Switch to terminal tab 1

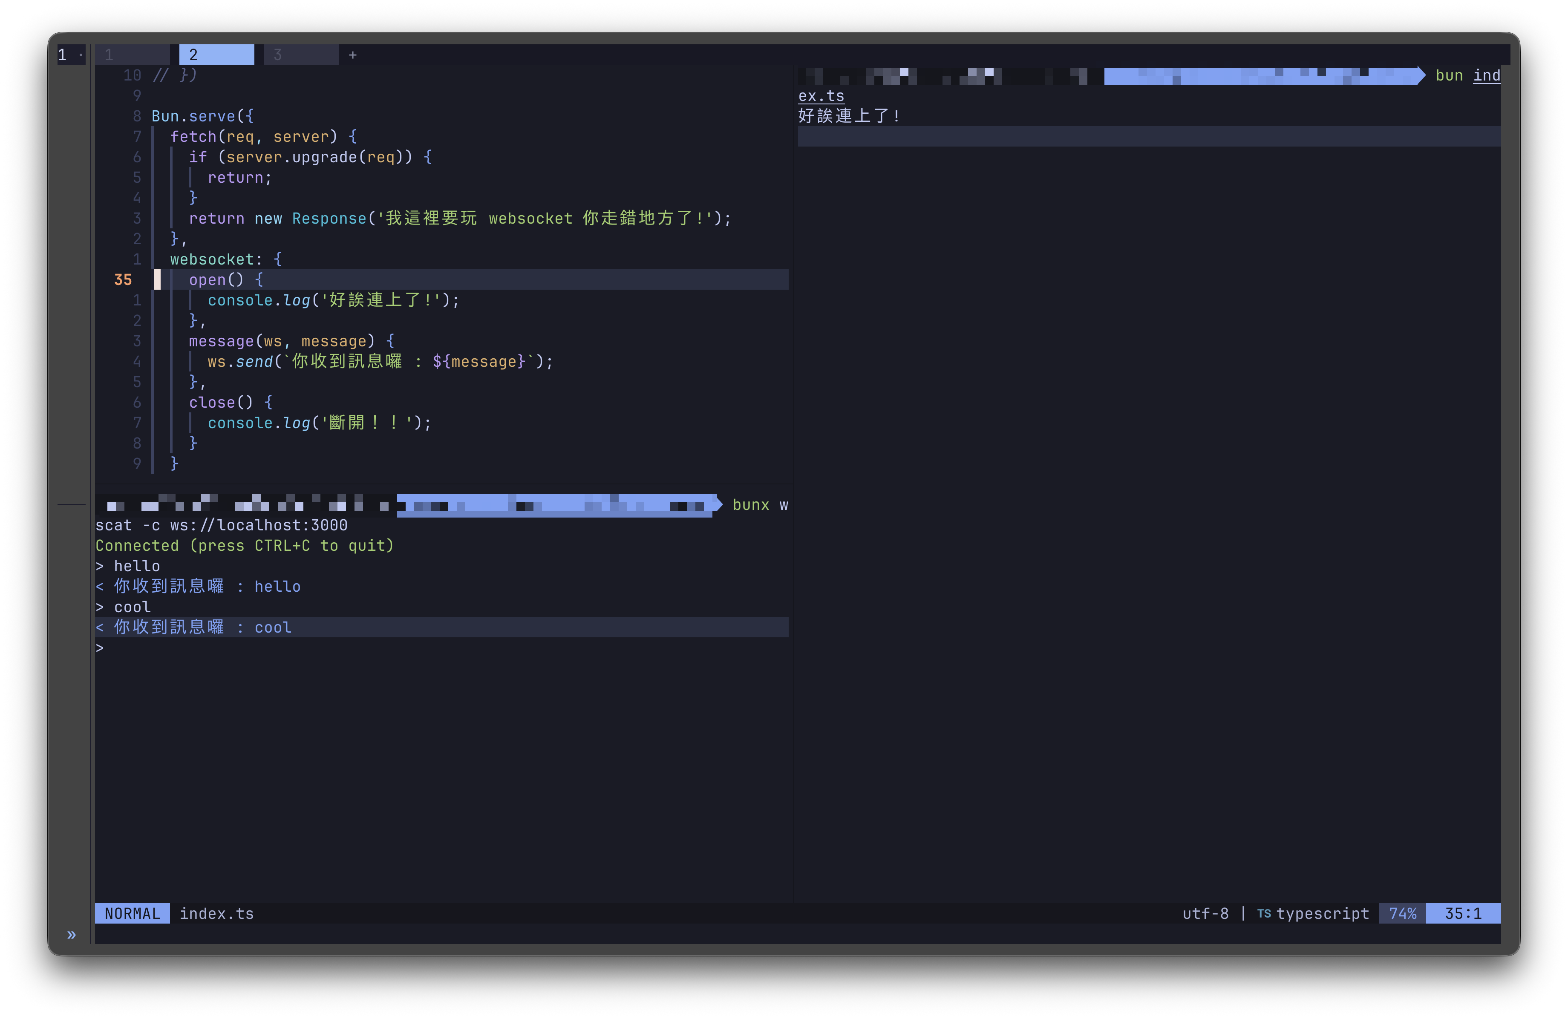[x=132, y=55]
